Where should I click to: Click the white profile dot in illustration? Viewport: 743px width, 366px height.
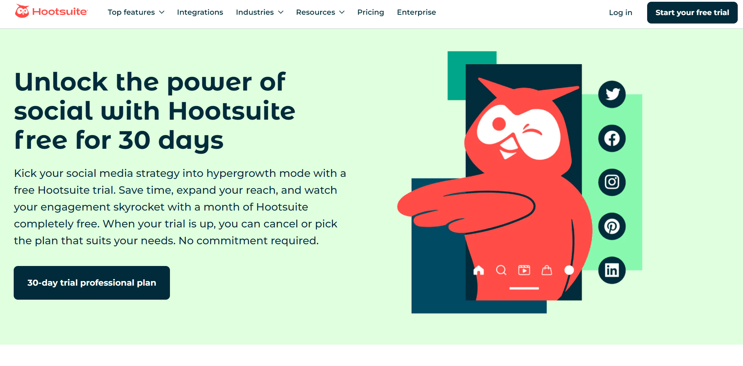569,270
